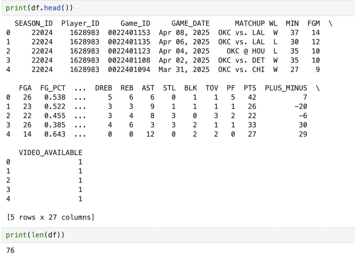Image resolution: width=355 pixels, height=258 pixels.
Task: Click the PTS value 33
Action: tap(252, 125)
